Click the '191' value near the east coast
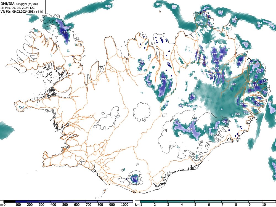 click(x=255, y=85)
